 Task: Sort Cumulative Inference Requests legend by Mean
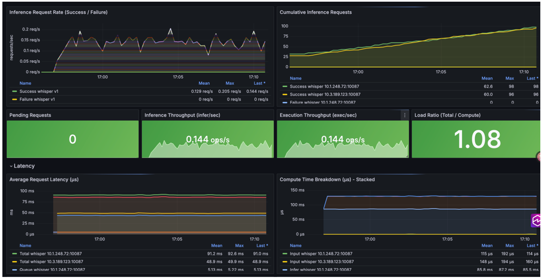coord(487,78)
